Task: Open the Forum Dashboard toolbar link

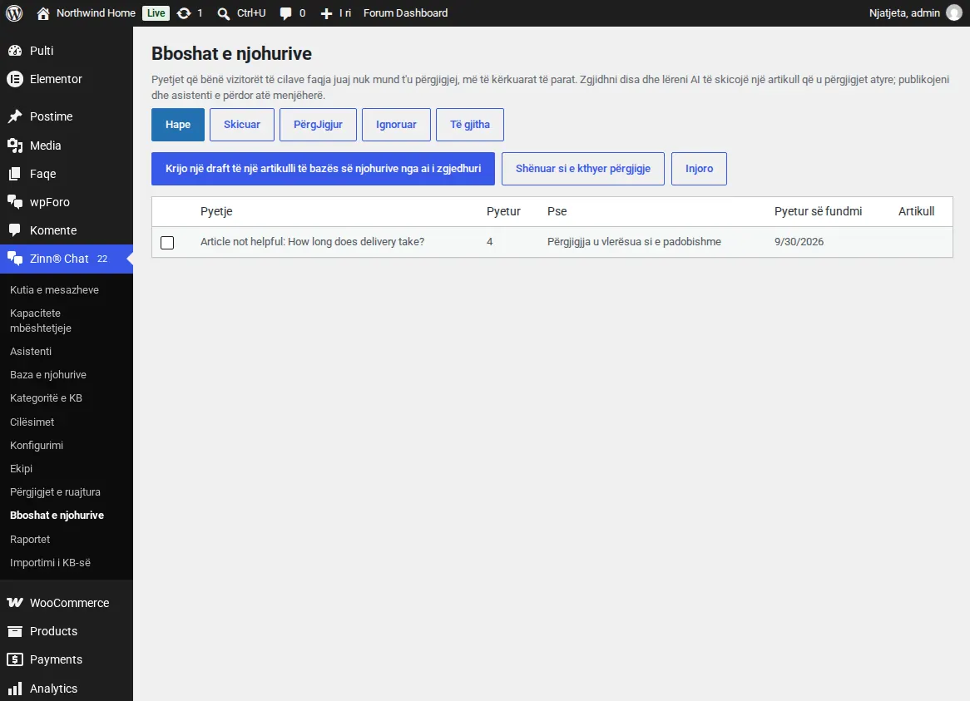Action: [406, 13]
